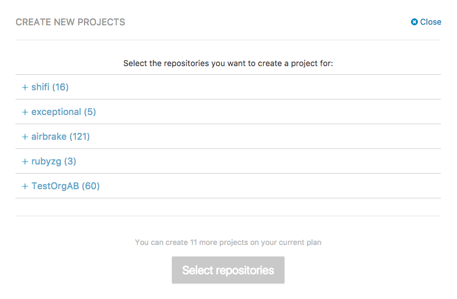
Task: Click the 11 more projects plan notice
Action: pos(228,243)
